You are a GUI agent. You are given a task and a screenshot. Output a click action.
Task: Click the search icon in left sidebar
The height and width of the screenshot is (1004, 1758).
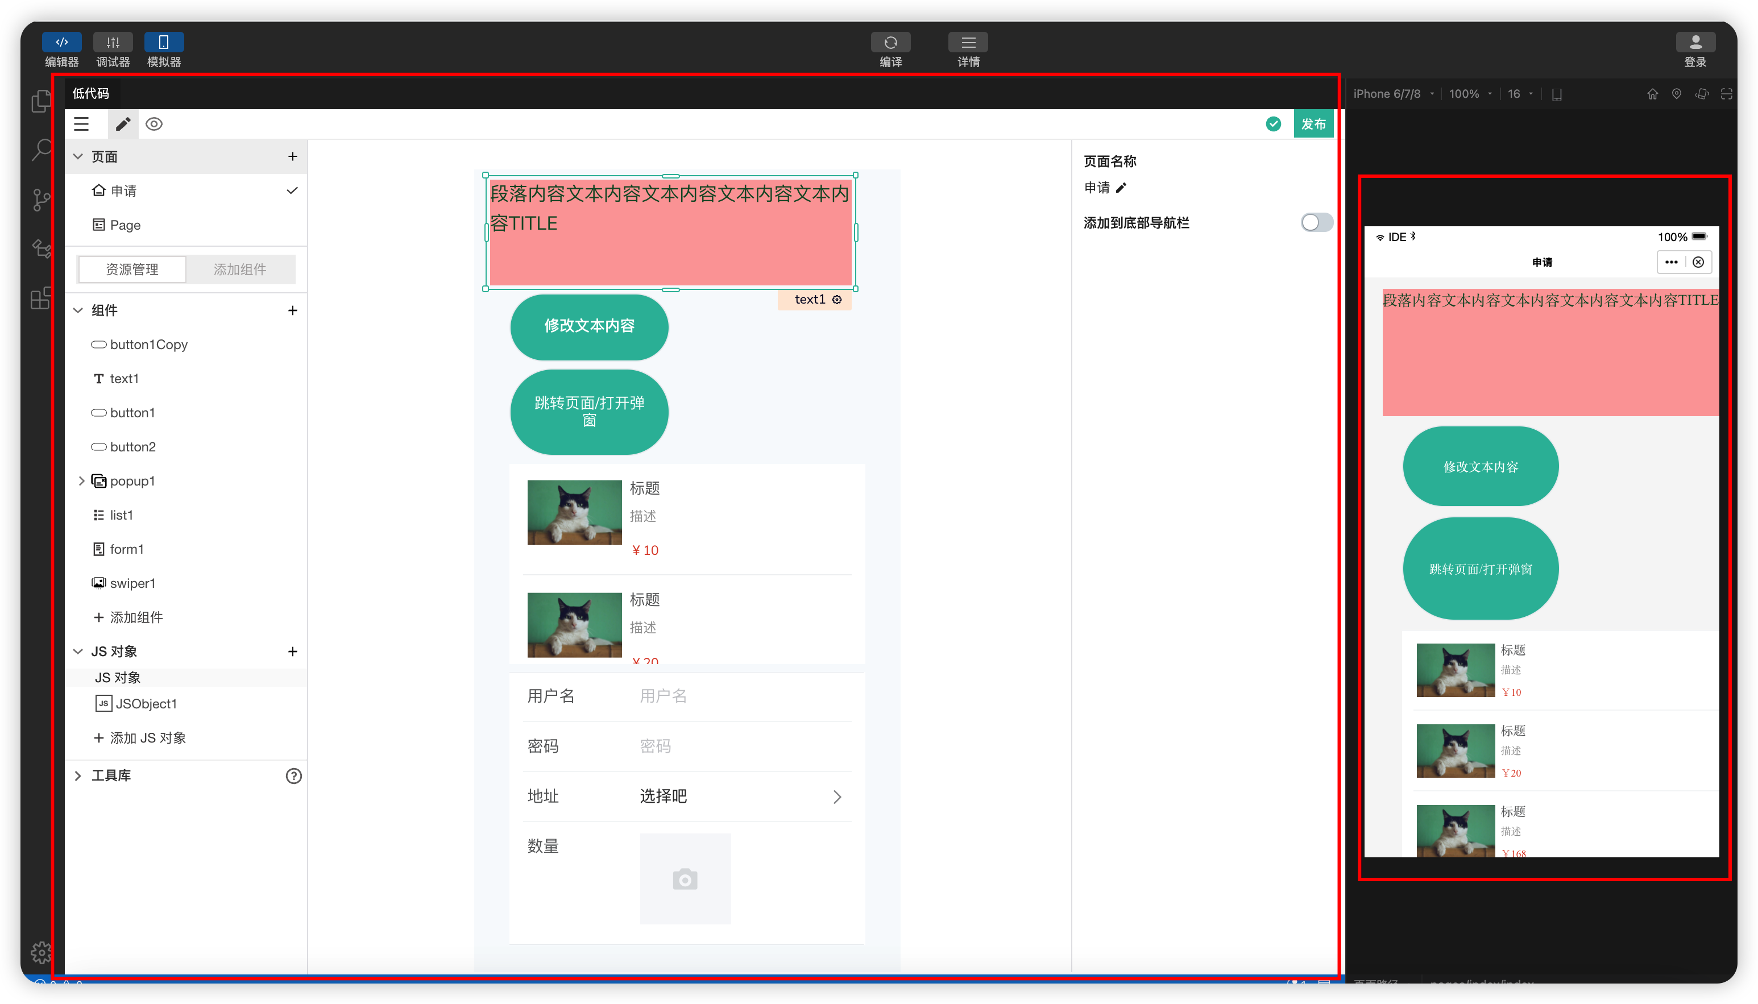click(x=42, y=150)
